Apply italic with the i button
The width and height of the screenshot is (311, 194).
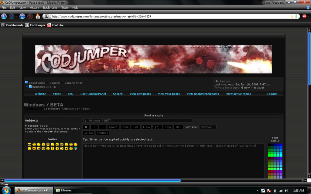(94, 127)
